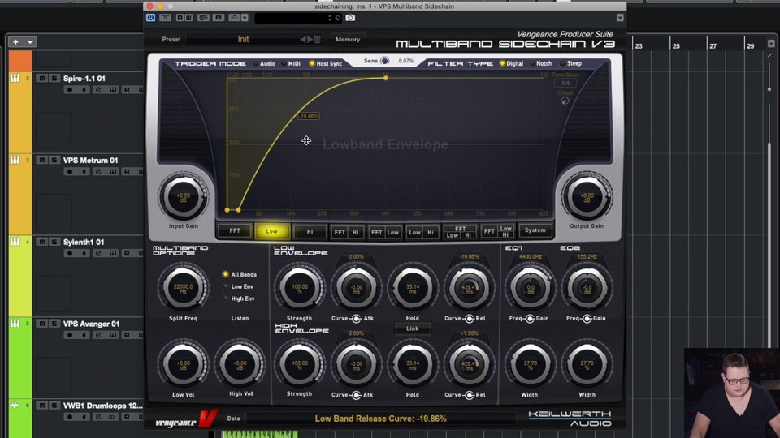Image resolution: width=780 pixels, height=438 pixels.
Task: Open the plugin header menu arrow at far right
Action: click(620, 18)
